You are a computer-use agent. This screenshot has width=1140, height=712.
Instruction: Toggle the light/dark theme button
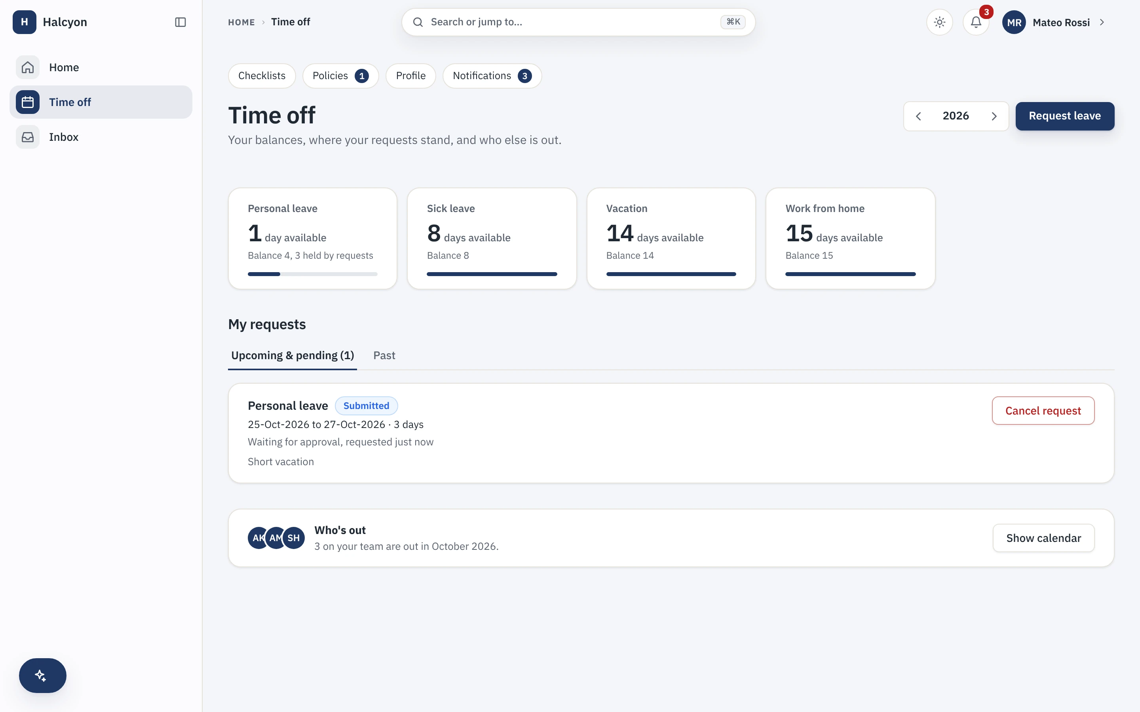[x=940, y=22]
